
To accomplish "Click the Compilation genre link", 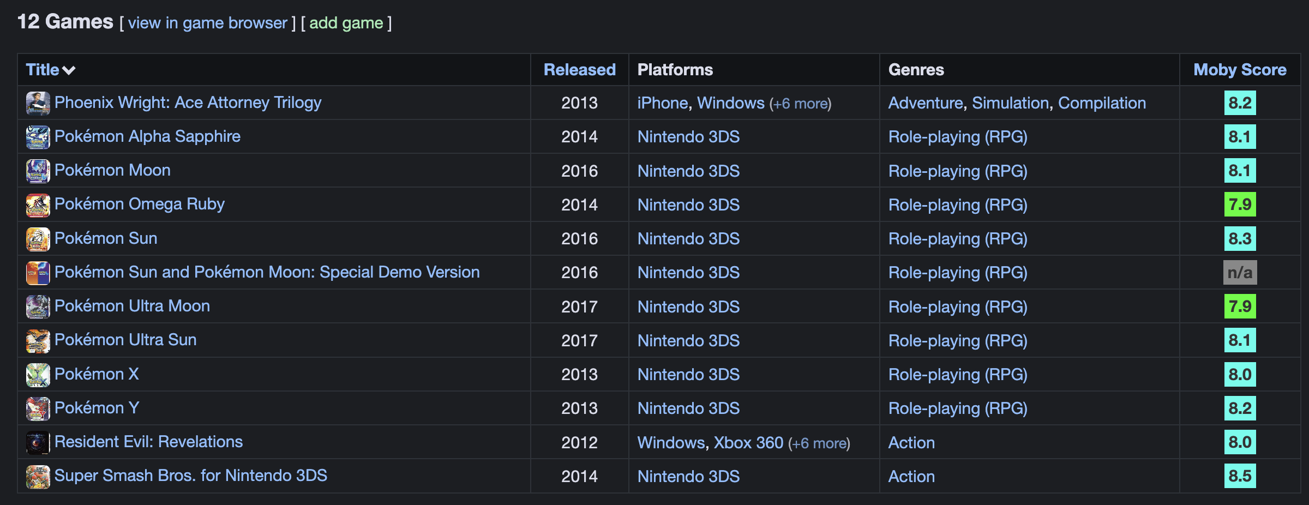I will pos(1102,103).
